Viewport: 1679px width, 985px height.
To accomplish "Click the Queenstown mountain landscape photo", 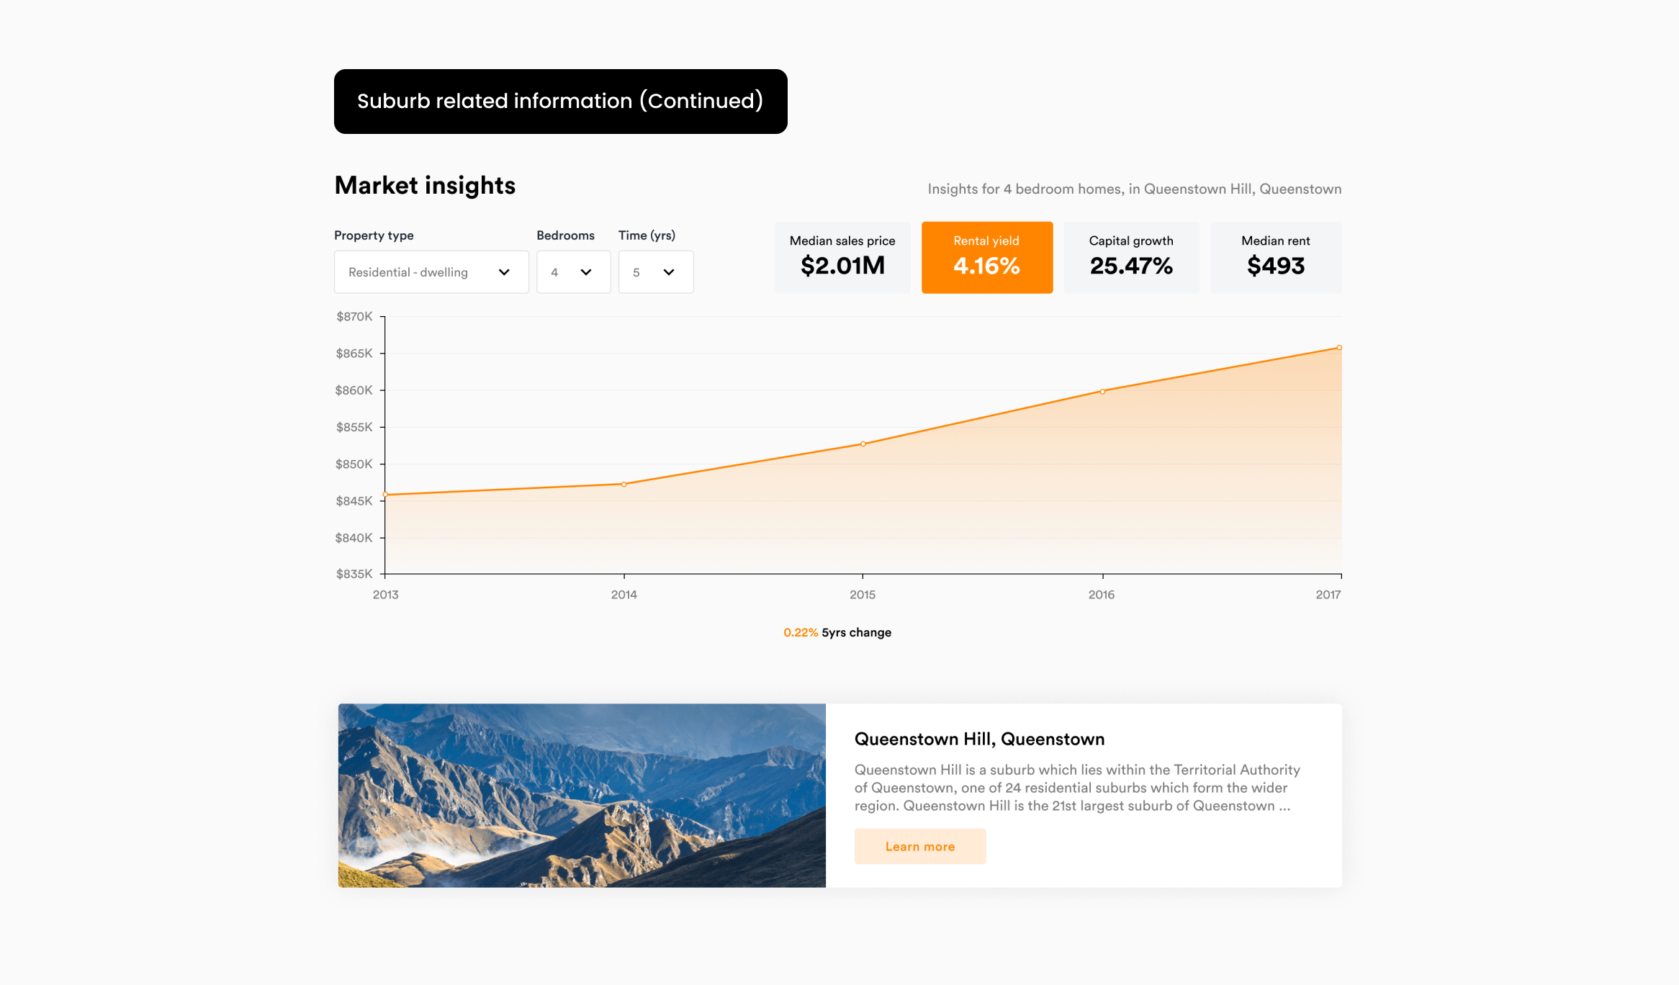I will point(582,796).
